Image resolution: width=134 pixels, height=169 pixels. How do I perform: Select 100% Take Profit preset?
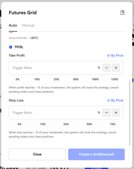95,79
